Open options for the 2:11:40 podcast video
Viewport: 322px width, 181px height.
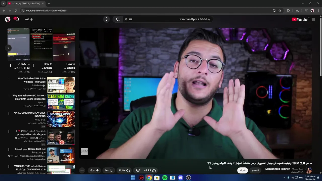pyautogui.click(x=9, y=131)
